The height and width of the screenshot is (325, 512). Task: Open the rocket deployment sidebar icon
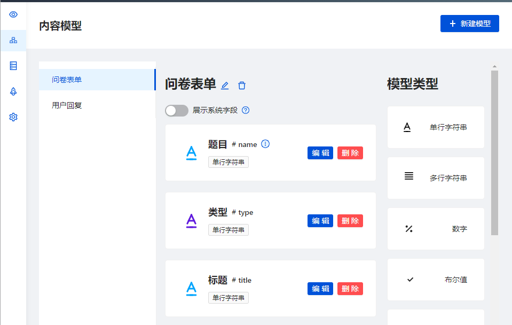tap(13, 91)
